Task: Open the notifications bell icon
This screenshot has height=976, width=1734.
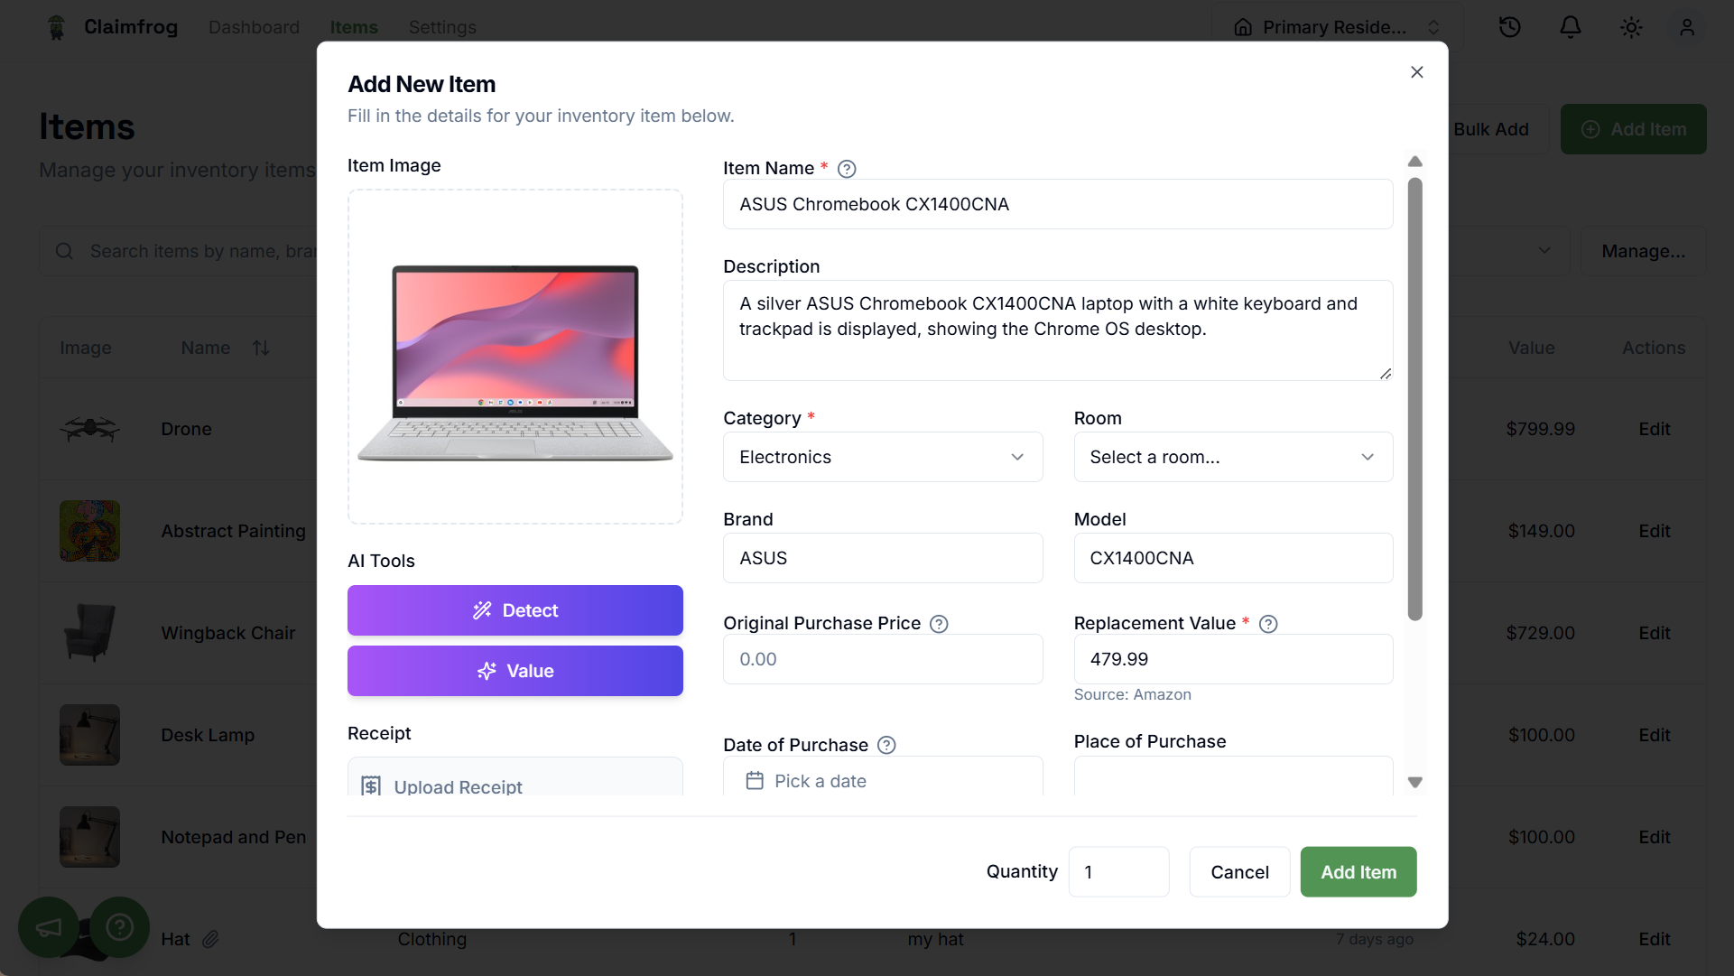Action: (x=1571, y=27)
